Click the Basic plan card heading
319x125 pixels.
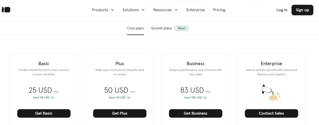[x=44, y=64]
